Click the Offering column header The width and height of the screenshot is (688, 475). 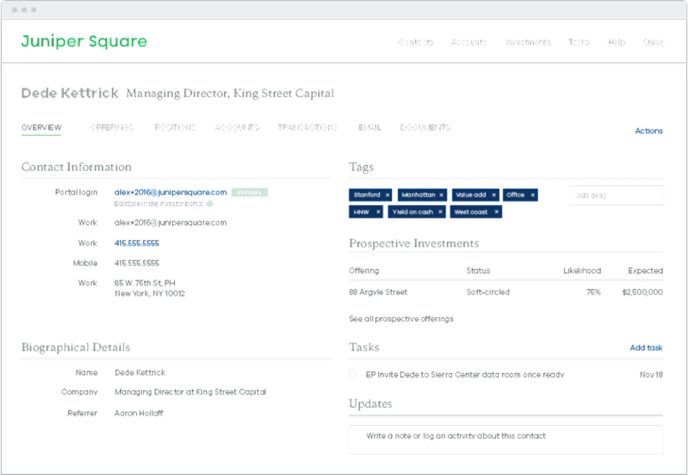[x=364, y=271]
